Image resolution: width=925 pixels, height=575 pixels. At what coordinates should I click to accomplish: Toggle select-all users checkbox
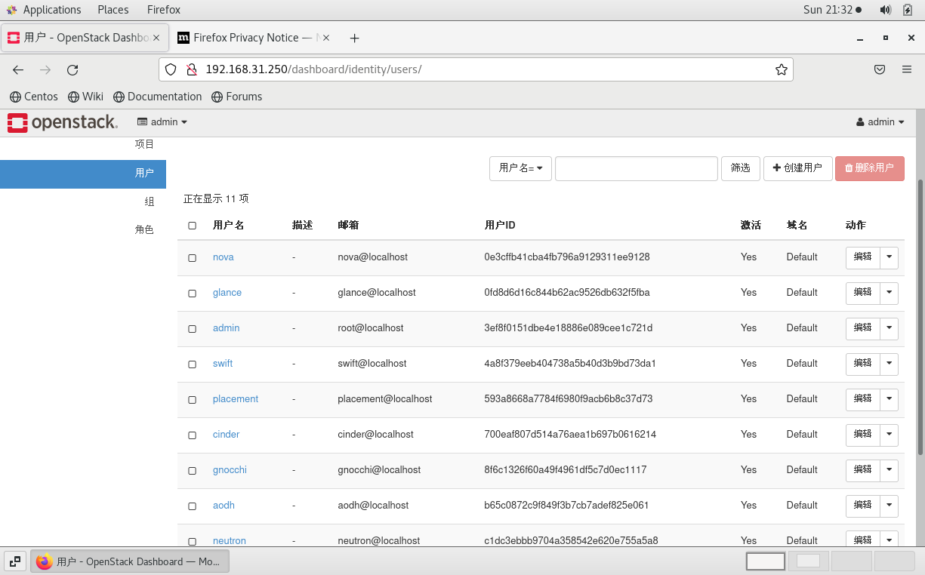coord(192,226)
